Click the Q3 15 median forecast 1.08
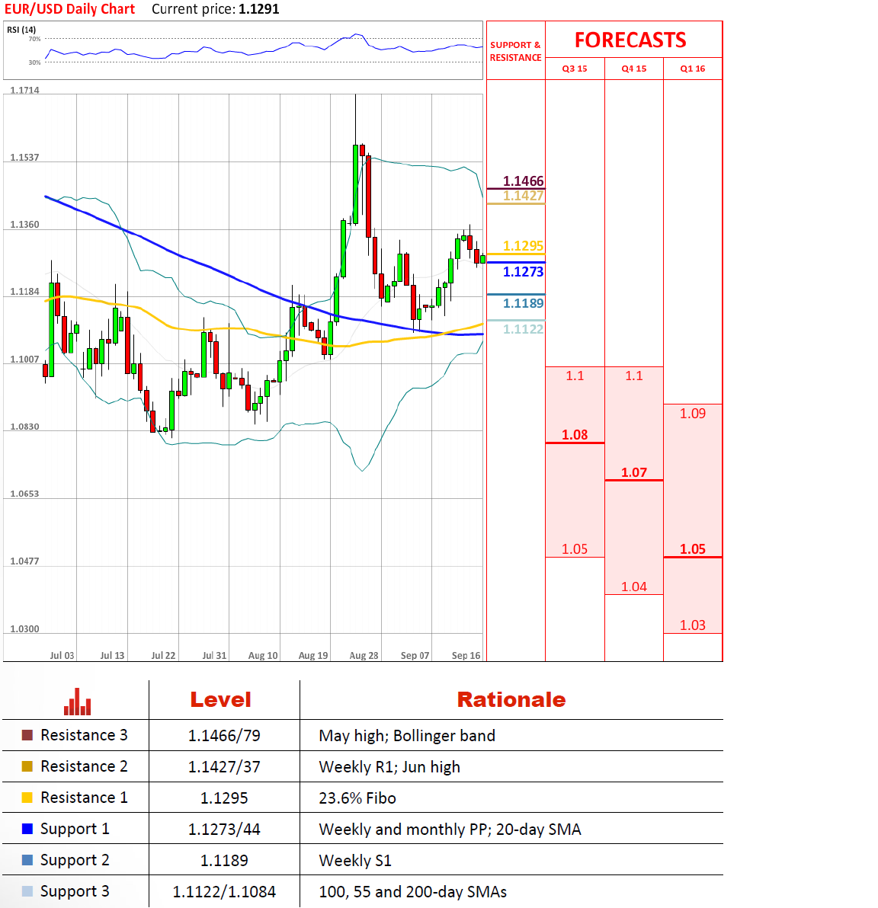Viewport: 878px width, 908px height. pyautogui.click(x=575, y=435)
